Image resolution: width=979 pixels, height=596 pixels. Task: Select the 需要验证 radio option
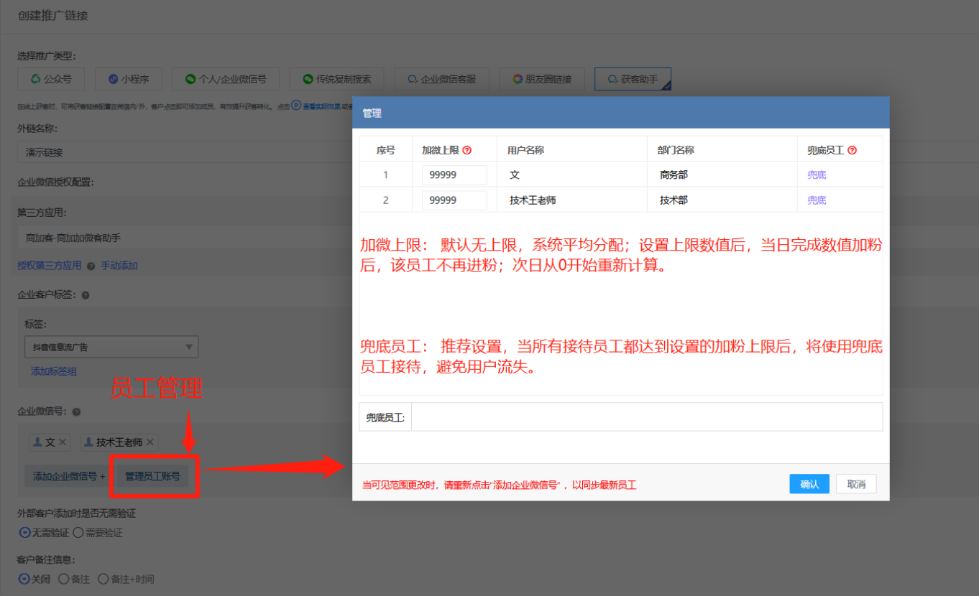pyautogui.click(x=78, y=533)
